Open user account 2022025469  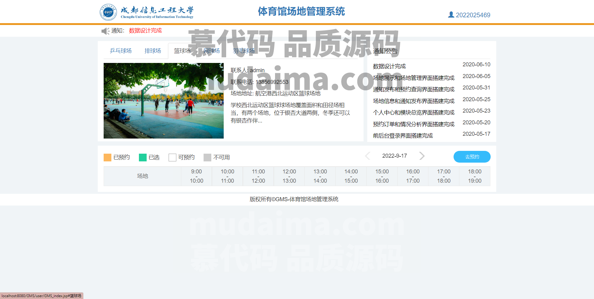point(473,15)
